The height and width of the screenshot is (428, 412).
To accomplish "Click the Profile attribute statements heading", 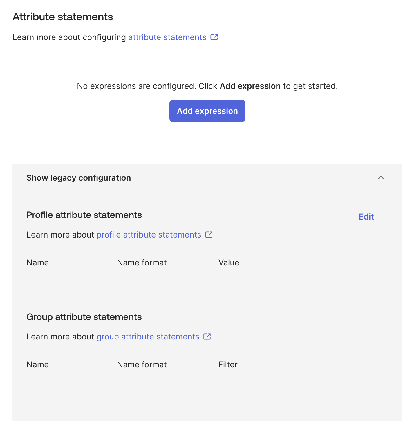I will tap(84, 215).
